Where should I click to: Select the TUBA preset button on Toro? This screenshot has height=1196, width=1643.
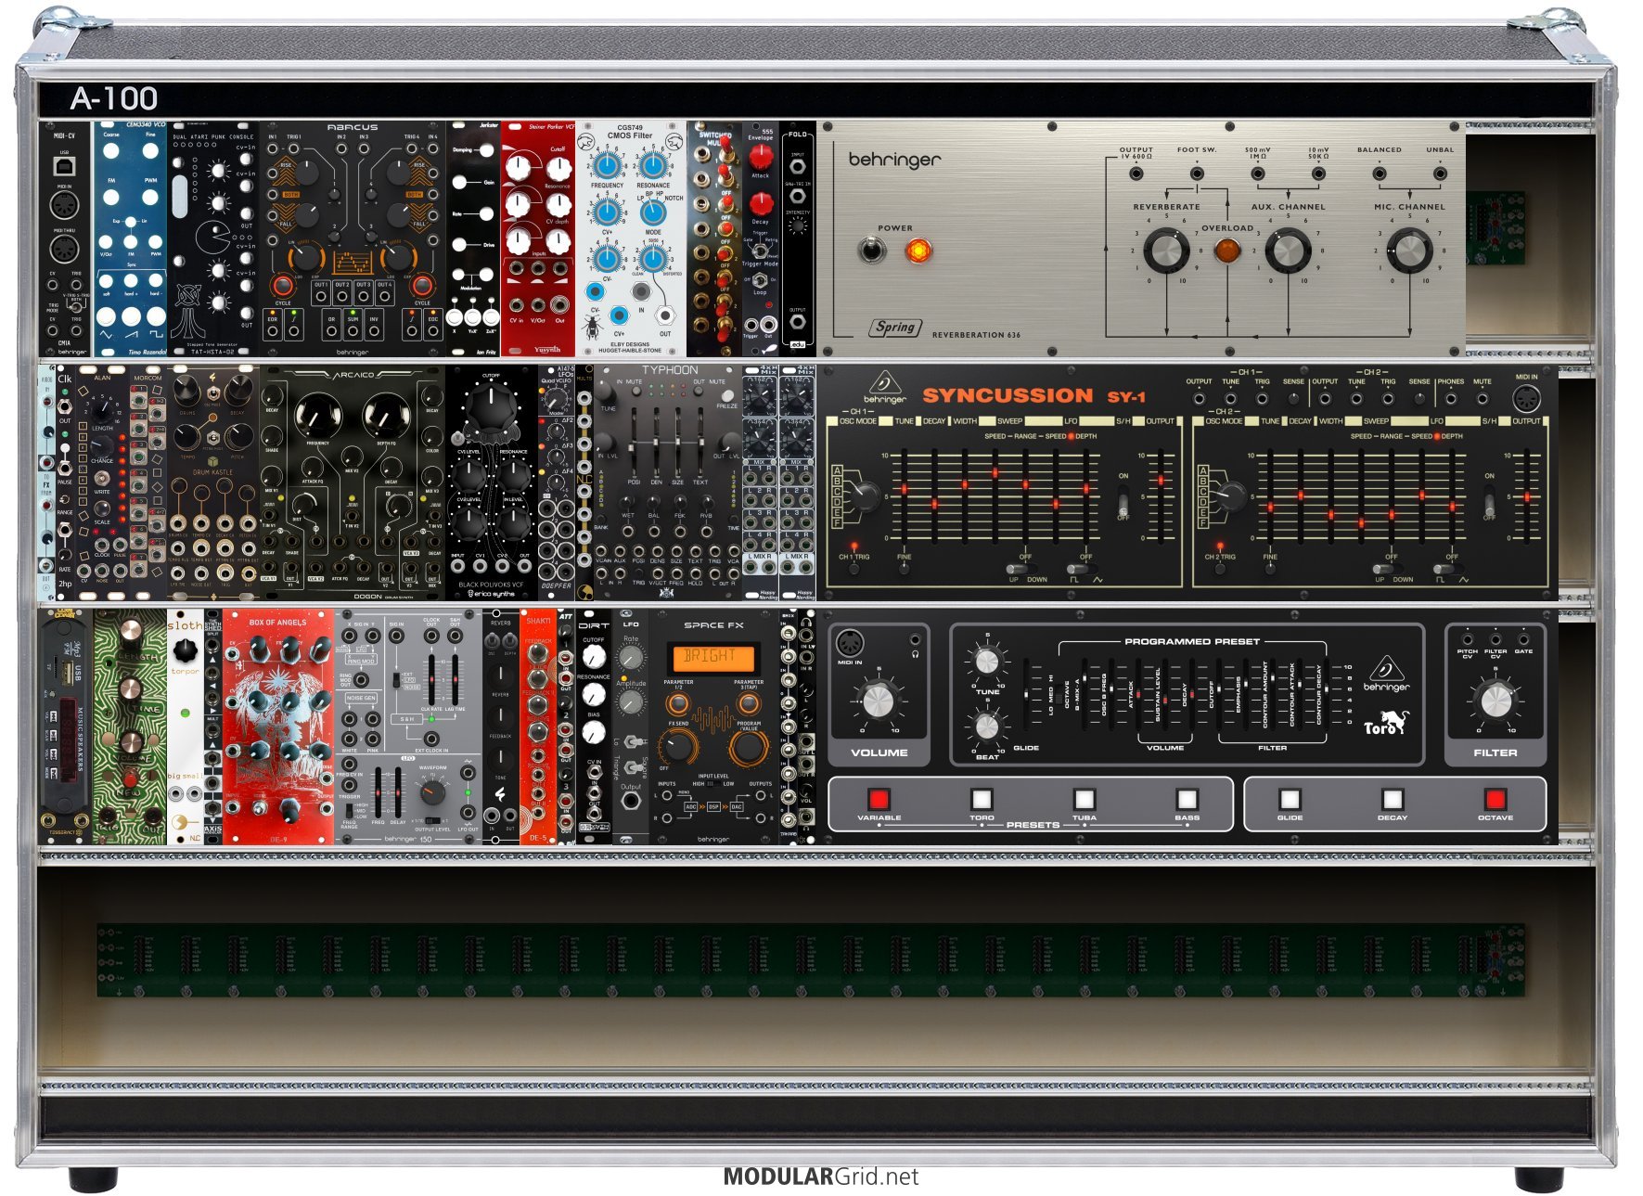pyautogui.click(x=1084, y=799)
